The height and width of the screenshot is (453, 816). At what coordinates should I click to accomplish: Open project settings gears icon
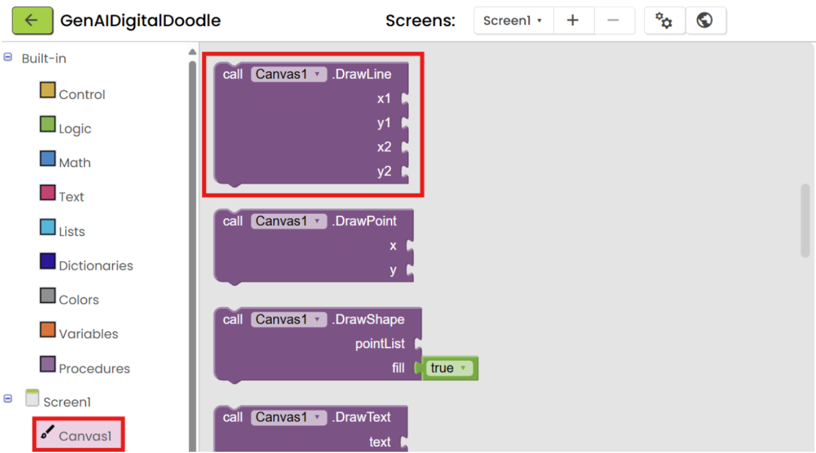[x=665, y=21]
